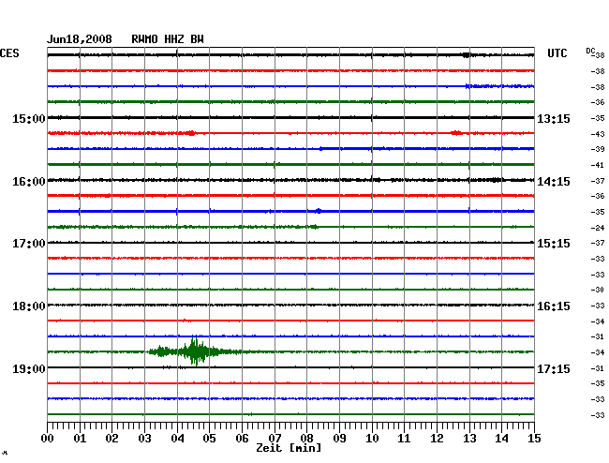Click minute label 00 on time axis

[x=48, y=438]
